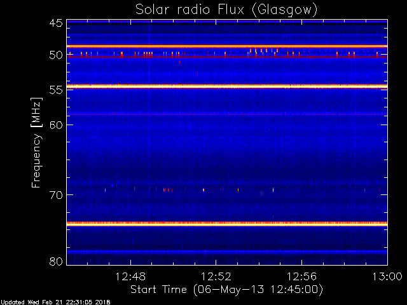Click the "80" frequency tick label
407x305 pixels.
56,261
